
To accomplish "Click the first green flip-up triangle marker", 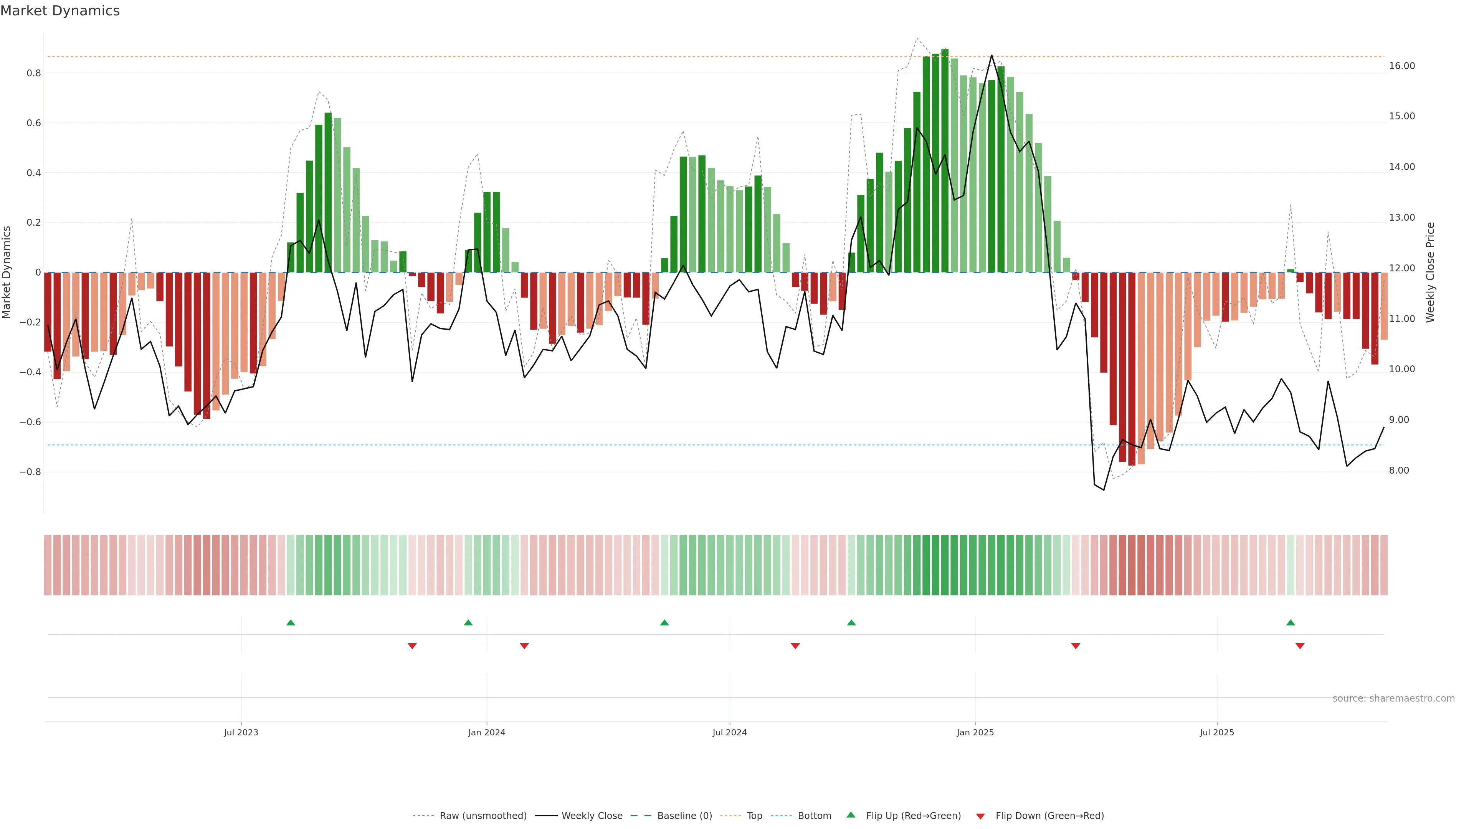I will pos(291,623).
